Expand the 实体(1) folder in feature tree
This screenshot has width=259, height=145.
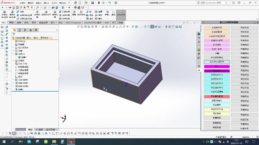(x=13, y=53)
